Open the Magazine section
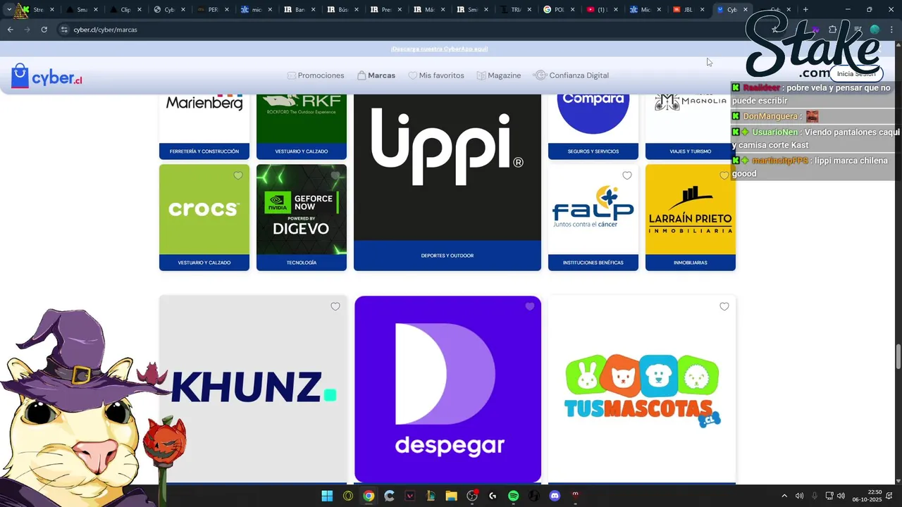Image resolution: width=902 pixels, height=507 pixels. [x=499, y=75]
